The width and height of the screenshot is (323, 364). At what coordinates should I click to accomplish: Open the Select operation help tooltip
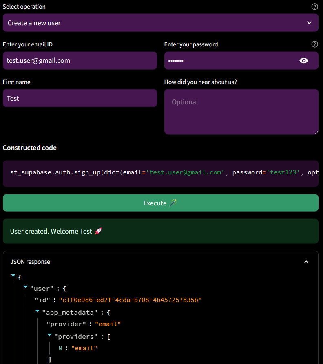(x=314, y=7)
